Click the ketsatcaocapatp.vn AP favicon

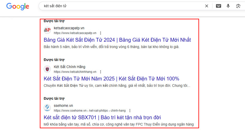click(47, 30)
